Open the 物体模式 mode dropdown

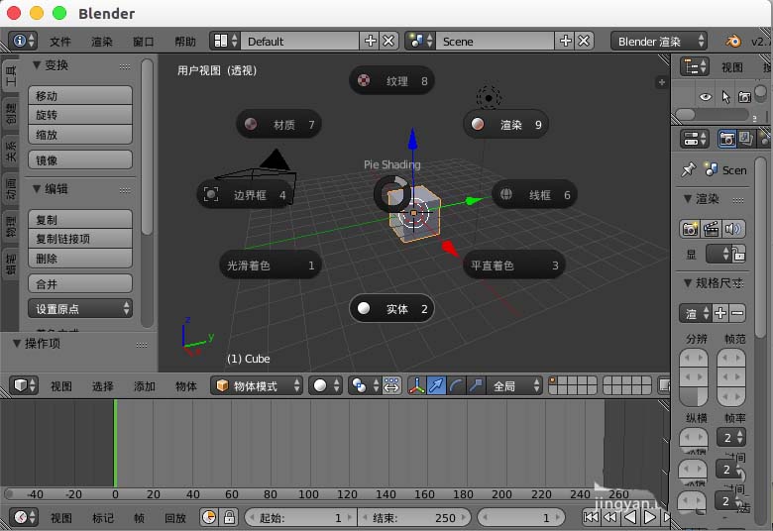point(257,385)
